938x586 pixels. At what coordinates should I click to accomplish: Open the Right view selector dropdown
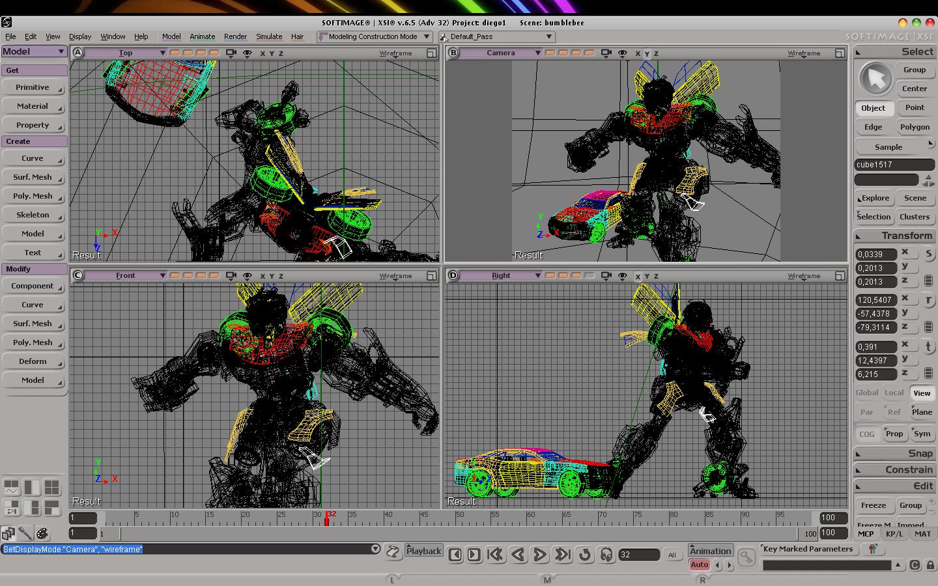click(x=501, y=275)
